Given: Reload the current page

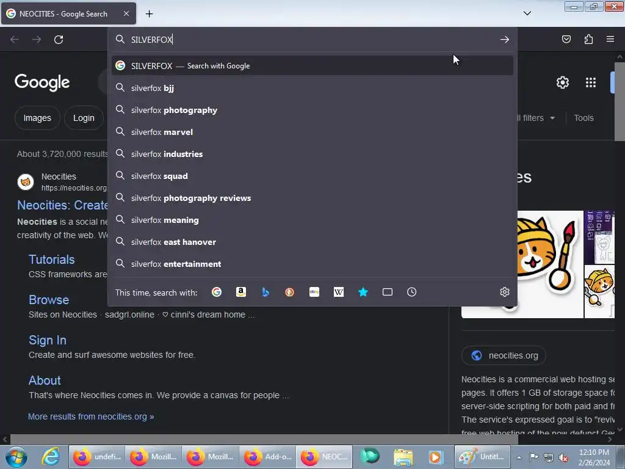Looking at the screenshot, I should click(59, 40).
